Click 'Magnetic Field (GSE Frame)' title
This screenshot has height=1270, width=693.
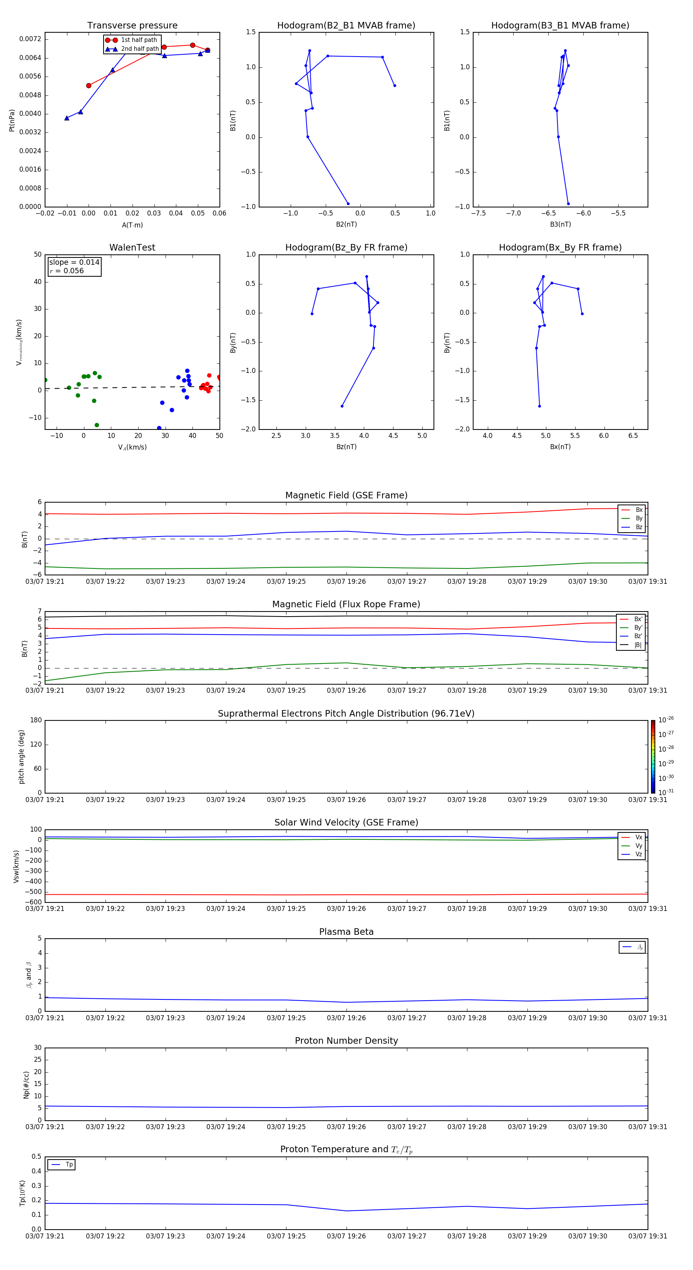346,495
